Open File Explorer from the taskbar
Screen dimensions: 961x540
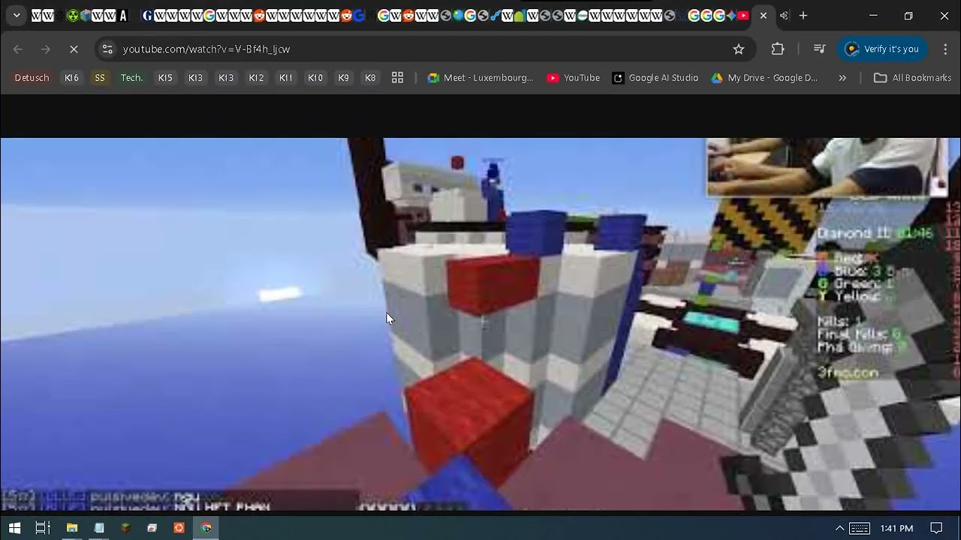(x=72, y=528)
